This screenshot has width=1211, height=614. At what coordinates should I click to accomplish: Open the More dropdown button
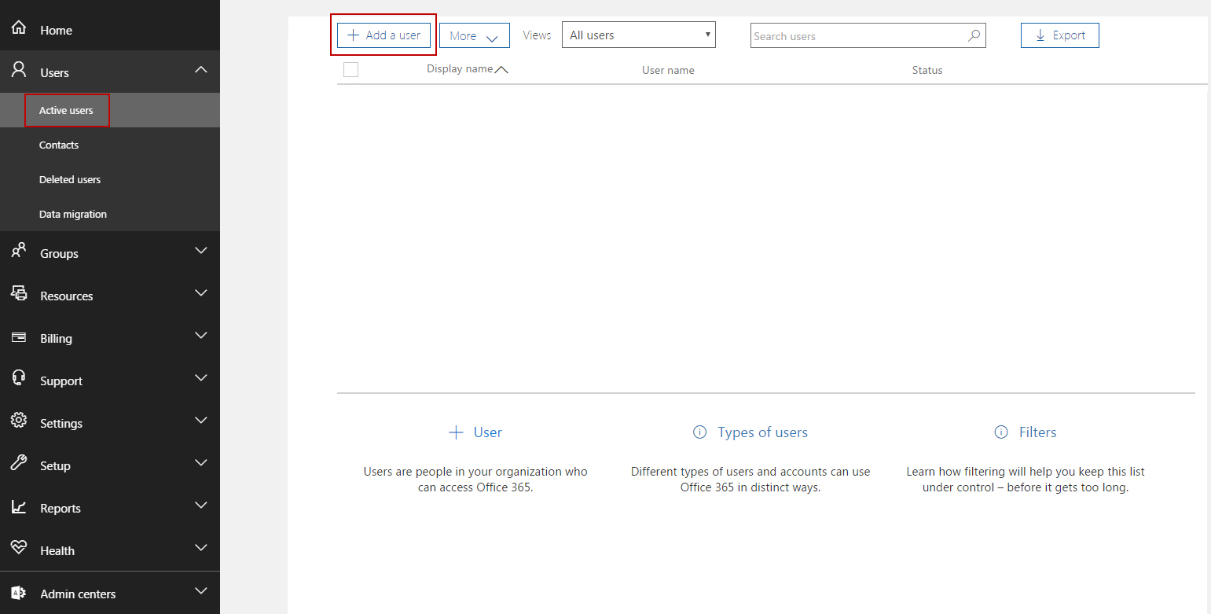[474, 35]
